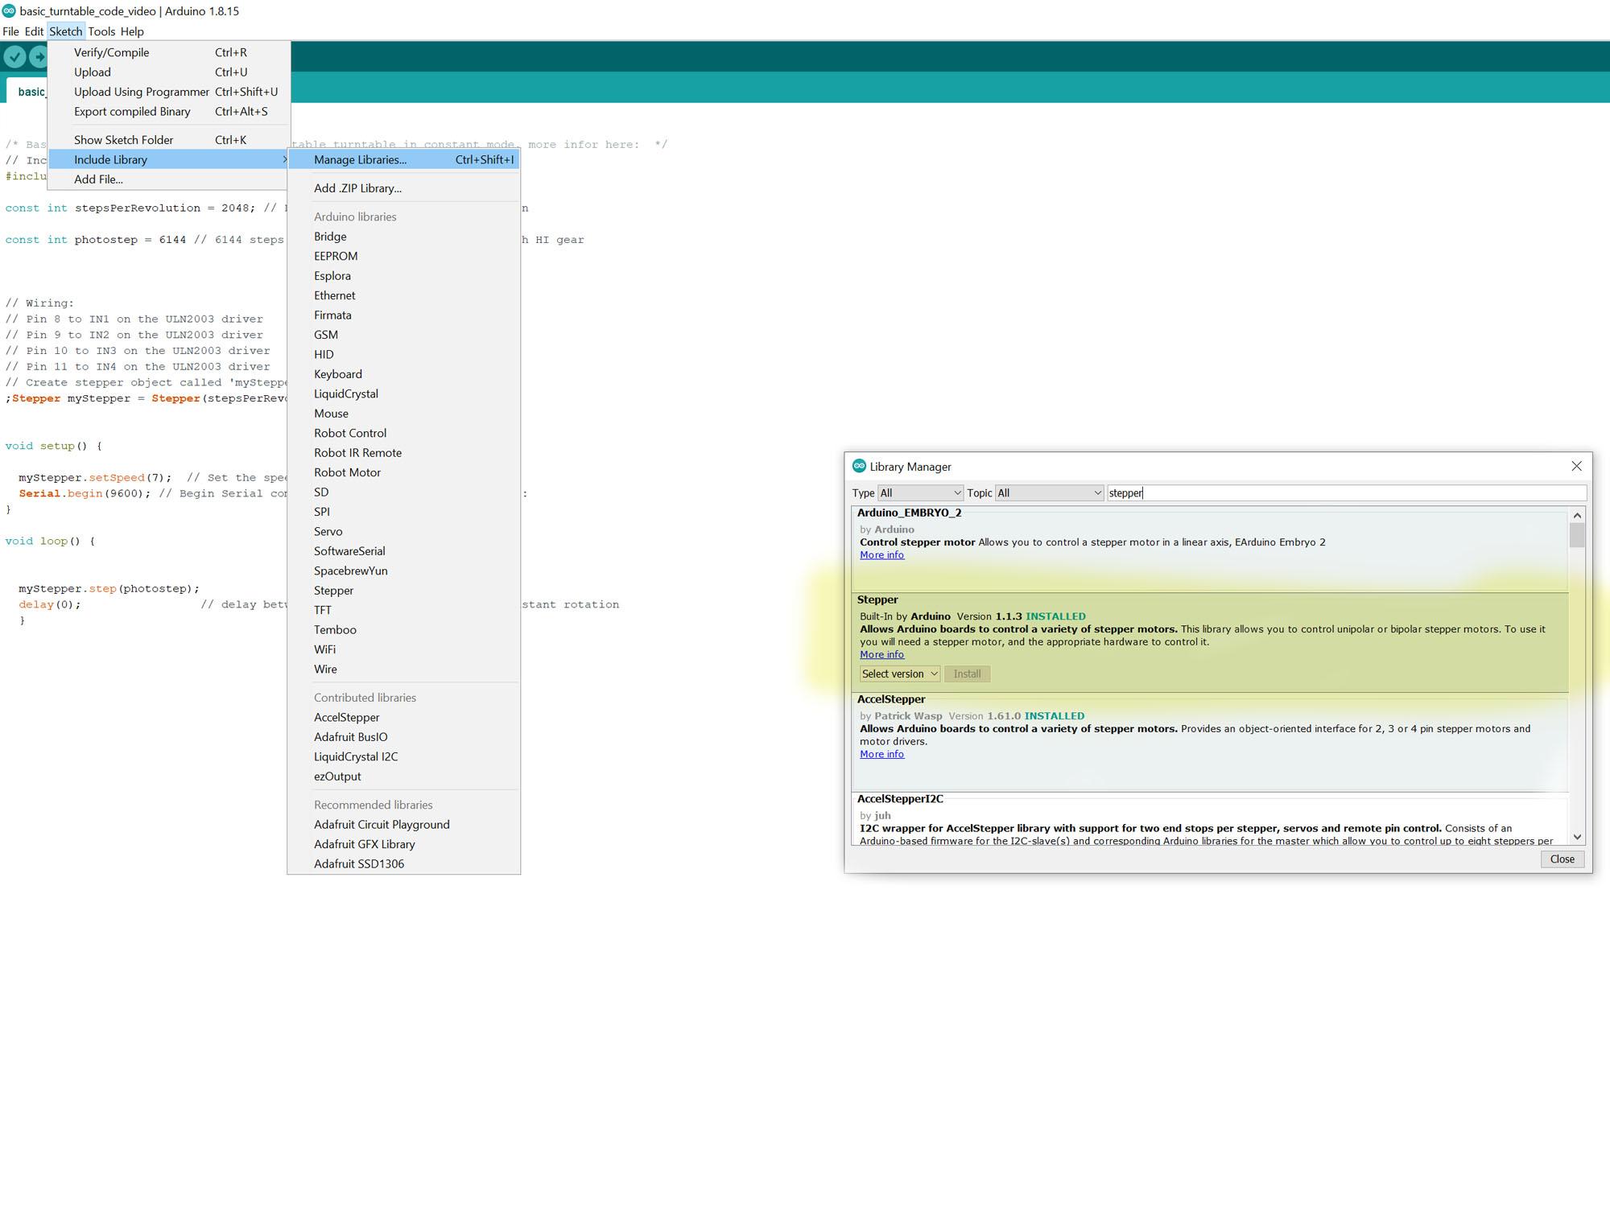This screenshot has height=1207, width=1610.
Task: Select Sketch menu from menu bar
Action: click(64, 31)
